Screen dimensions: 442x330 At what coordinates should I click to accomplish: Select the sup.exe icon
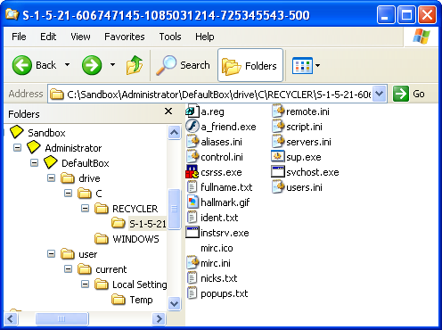pyautogui.click(x=278, y=156)
